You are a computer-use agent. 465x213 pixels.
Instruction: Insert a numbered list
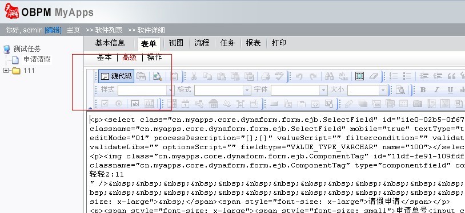pos(394,76)
